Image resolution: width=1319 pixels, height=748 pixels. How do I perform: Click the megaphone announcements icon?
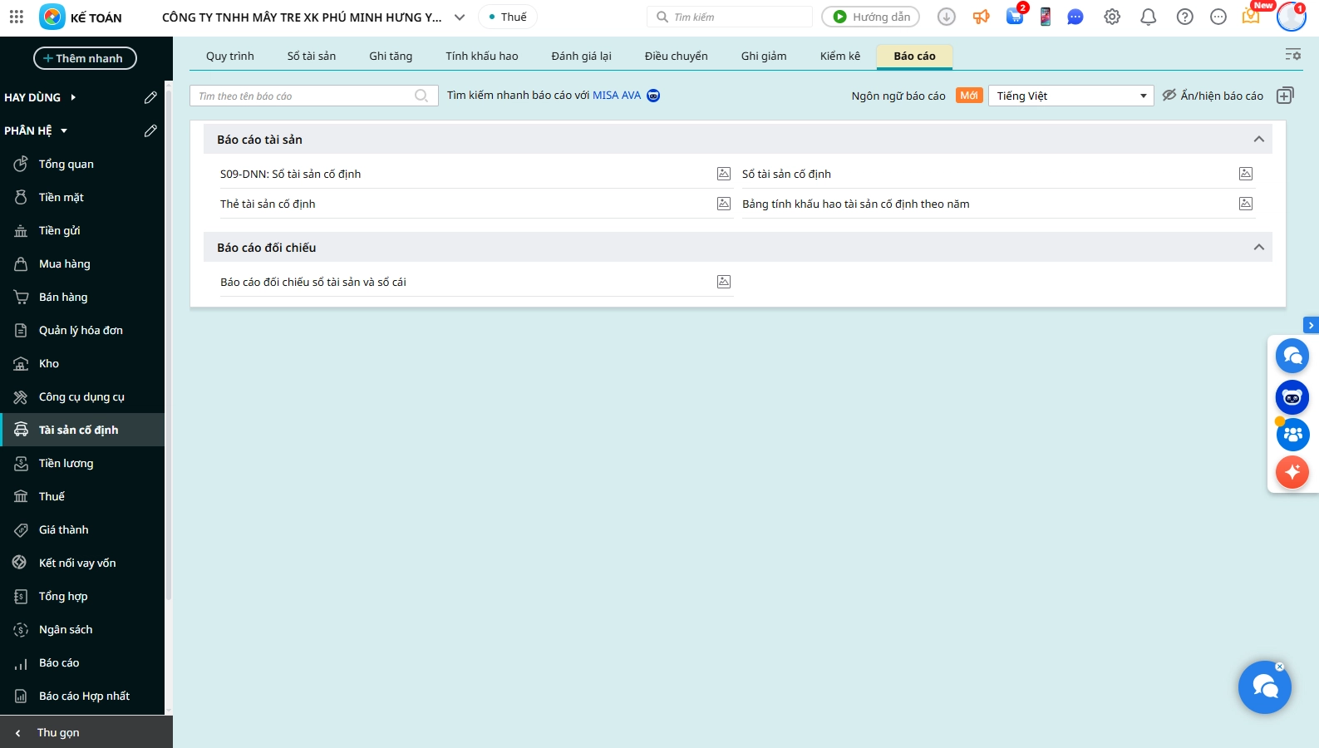tap(982, 17)
